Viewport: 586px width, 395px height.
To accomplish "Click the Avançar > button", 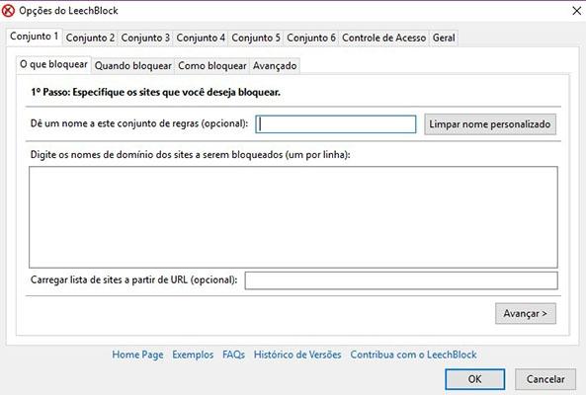I will [526, 314].
